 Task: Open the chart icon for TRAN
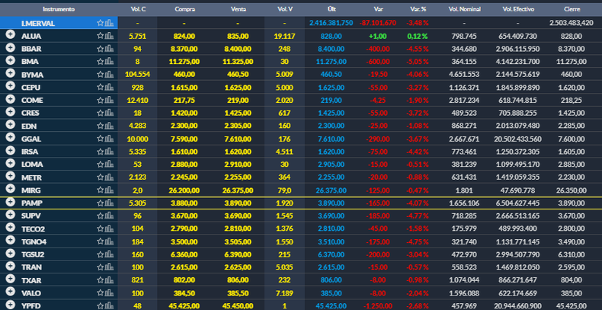[110, 267]
